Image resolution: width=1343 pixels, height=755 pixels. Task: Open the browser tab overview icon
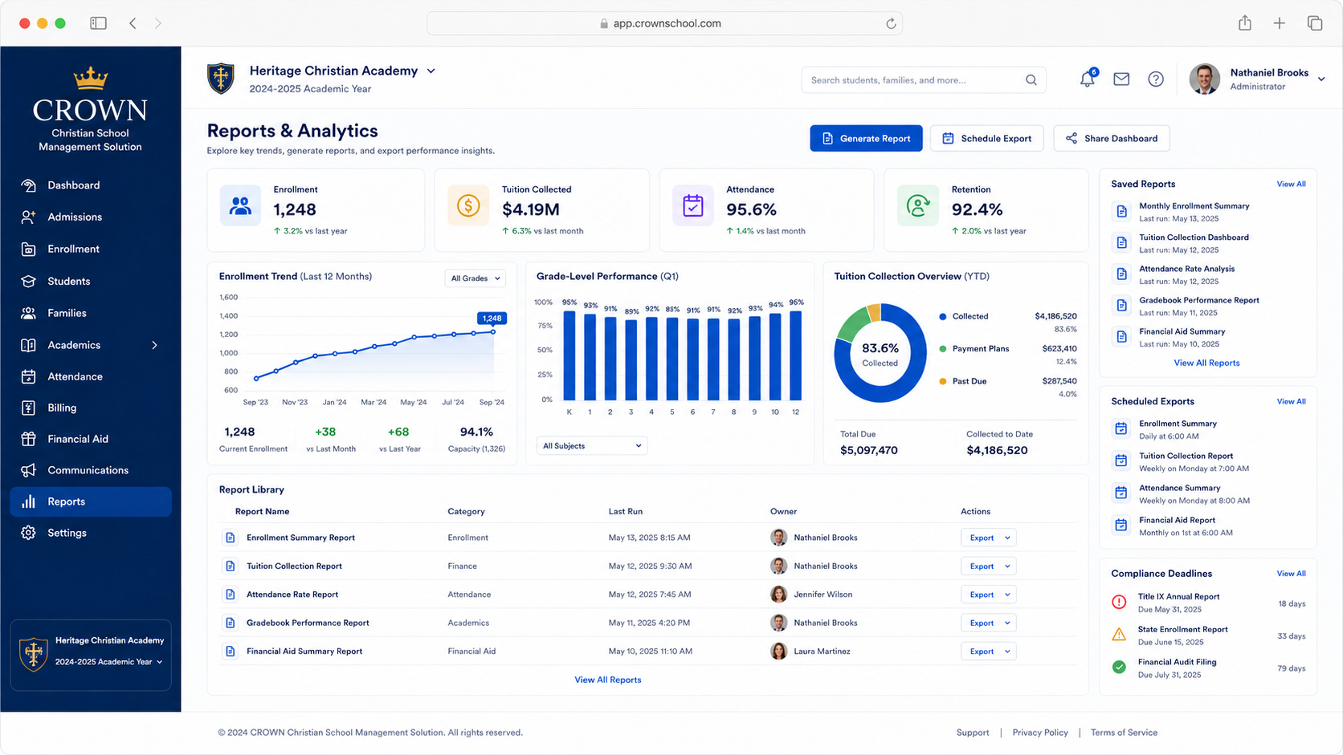click(1315, 23)
